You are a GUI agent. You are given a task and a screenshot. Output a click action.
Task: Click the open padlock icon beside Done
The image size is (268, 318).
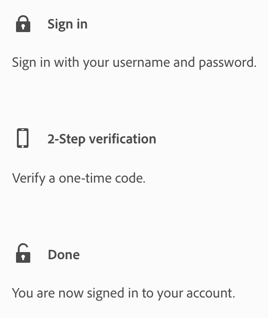tap(23, 254)
